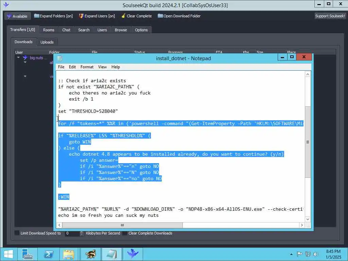Click the ":WIN" label line
The height and width of the screenshot is (261, 348).
64,197
